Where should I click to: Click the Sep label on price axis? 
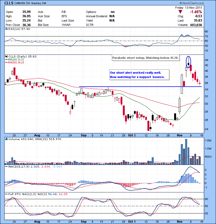tap(84, 135)
